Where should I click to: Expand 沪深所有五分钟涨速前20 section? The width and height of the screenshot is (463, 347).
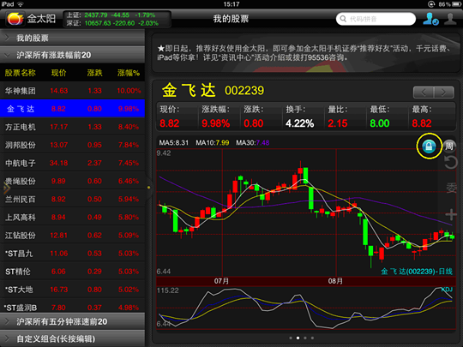click(x=72, y=321)
